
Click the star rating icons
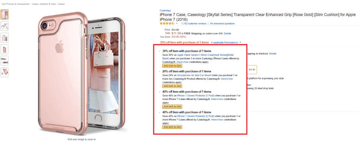[167, 24]
